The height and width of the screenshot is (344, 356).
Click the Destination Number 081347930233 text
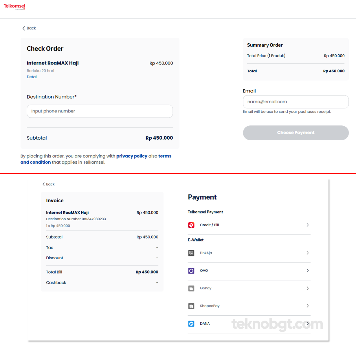(x=76, y=219)
